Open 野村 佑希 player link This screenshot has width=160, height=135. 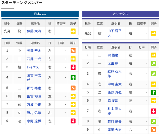pos(34,113)
